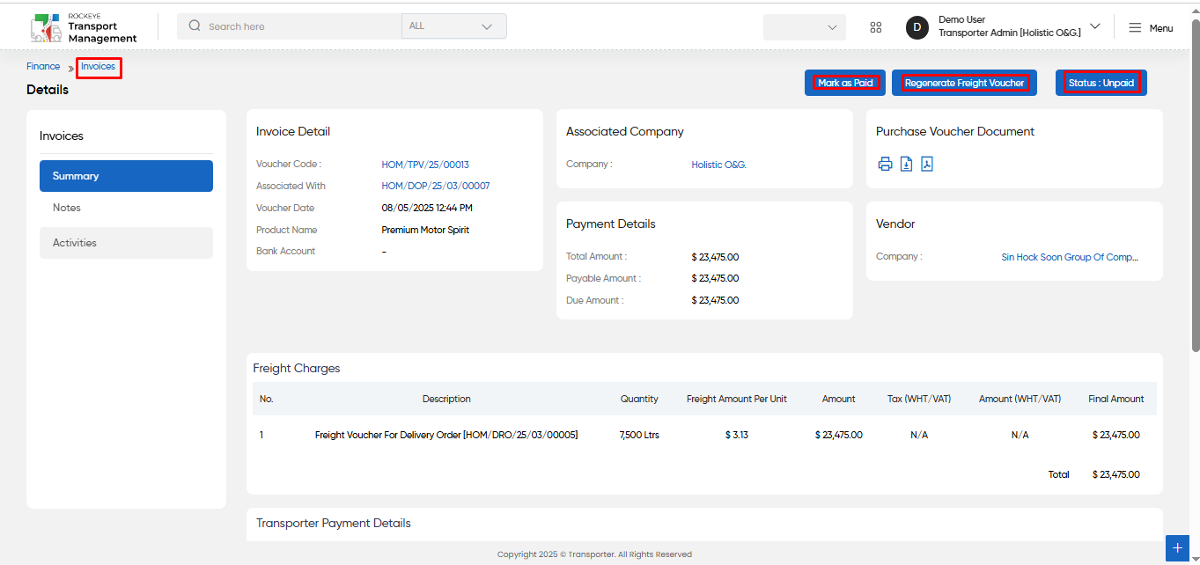The height and width of the screenshot is (565, 1200).
Task: Focus the Search here input field
Action: (x=299, y=26)
